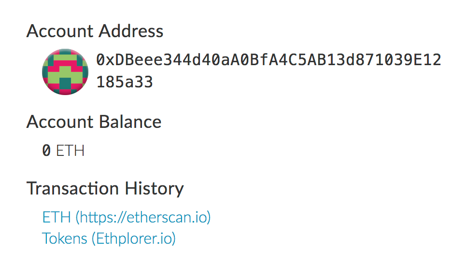
Task: Click the address remainder 185a33
Action: [x=125, y=82]
